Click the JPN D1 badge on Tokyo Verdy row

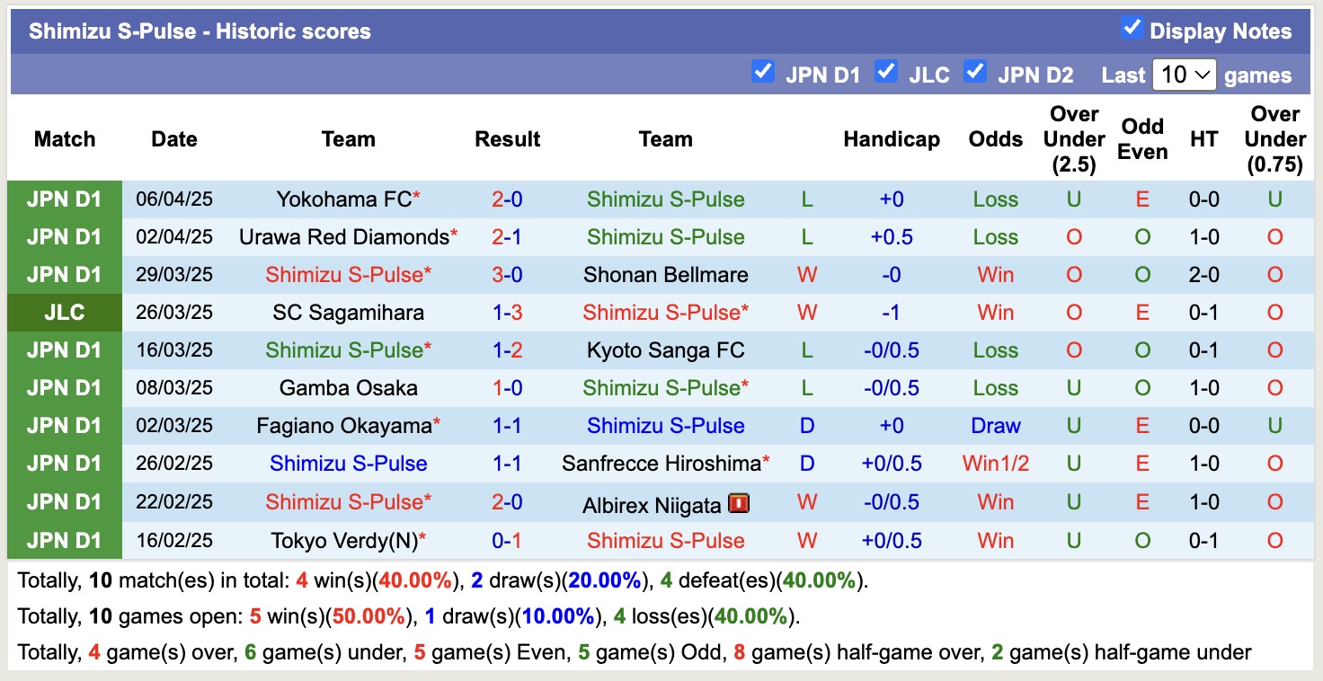point(64,540)
